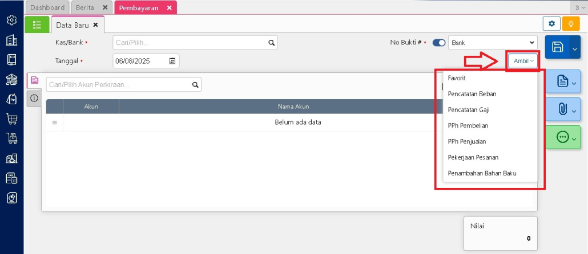This screenshot has width=588, height=254.
Task: Open the bank building icon in sidebar
Action: click(11, 79)
